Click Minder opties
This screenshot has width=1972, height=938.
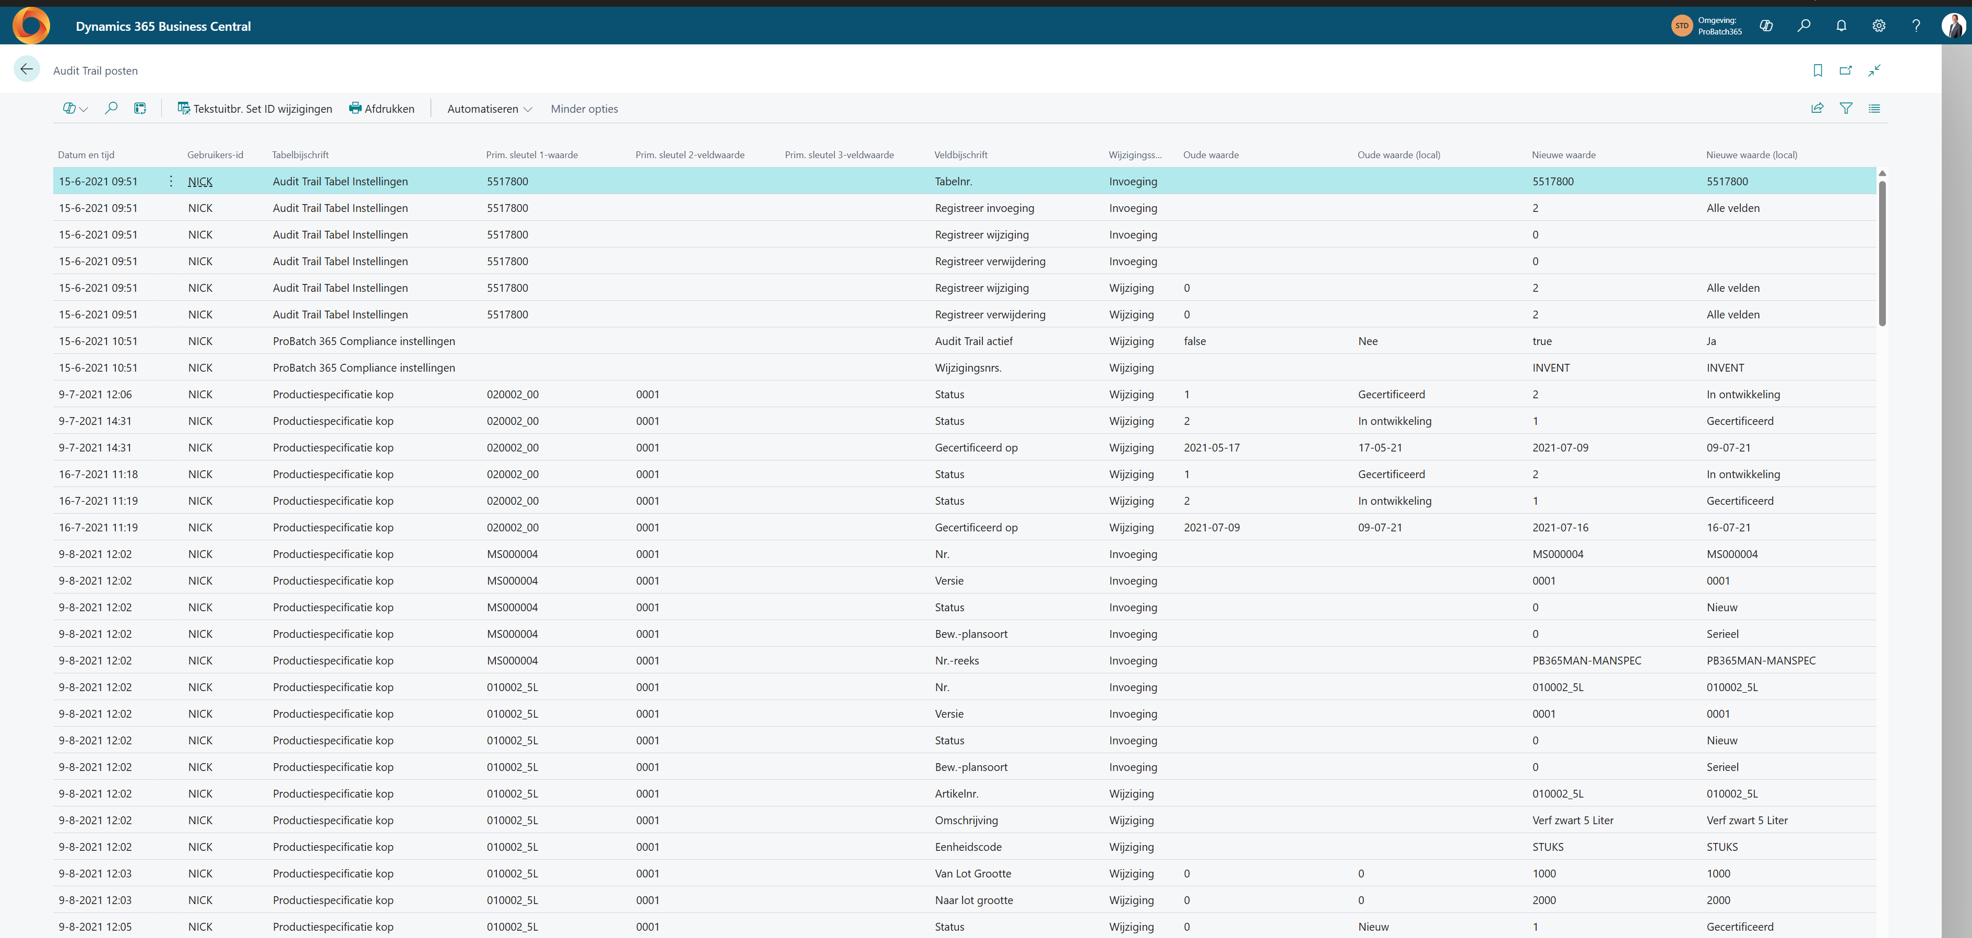coord(584,109)
